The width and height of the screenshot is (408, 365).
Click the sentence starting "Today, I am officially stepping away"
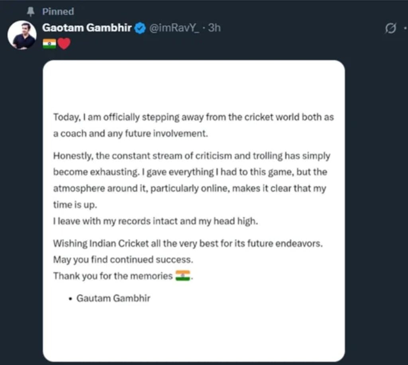point(193,117)
